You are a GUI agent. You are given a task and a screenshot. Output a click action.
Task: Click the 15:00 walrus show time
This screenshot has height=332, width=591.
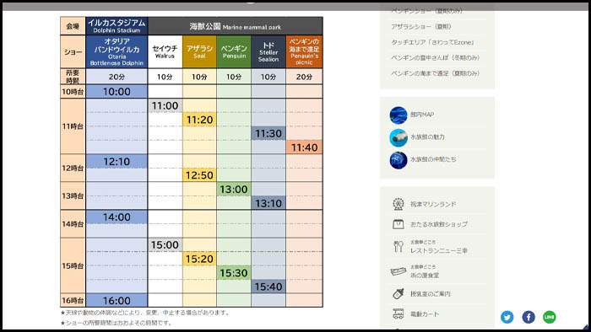click(x=165, y=244)
